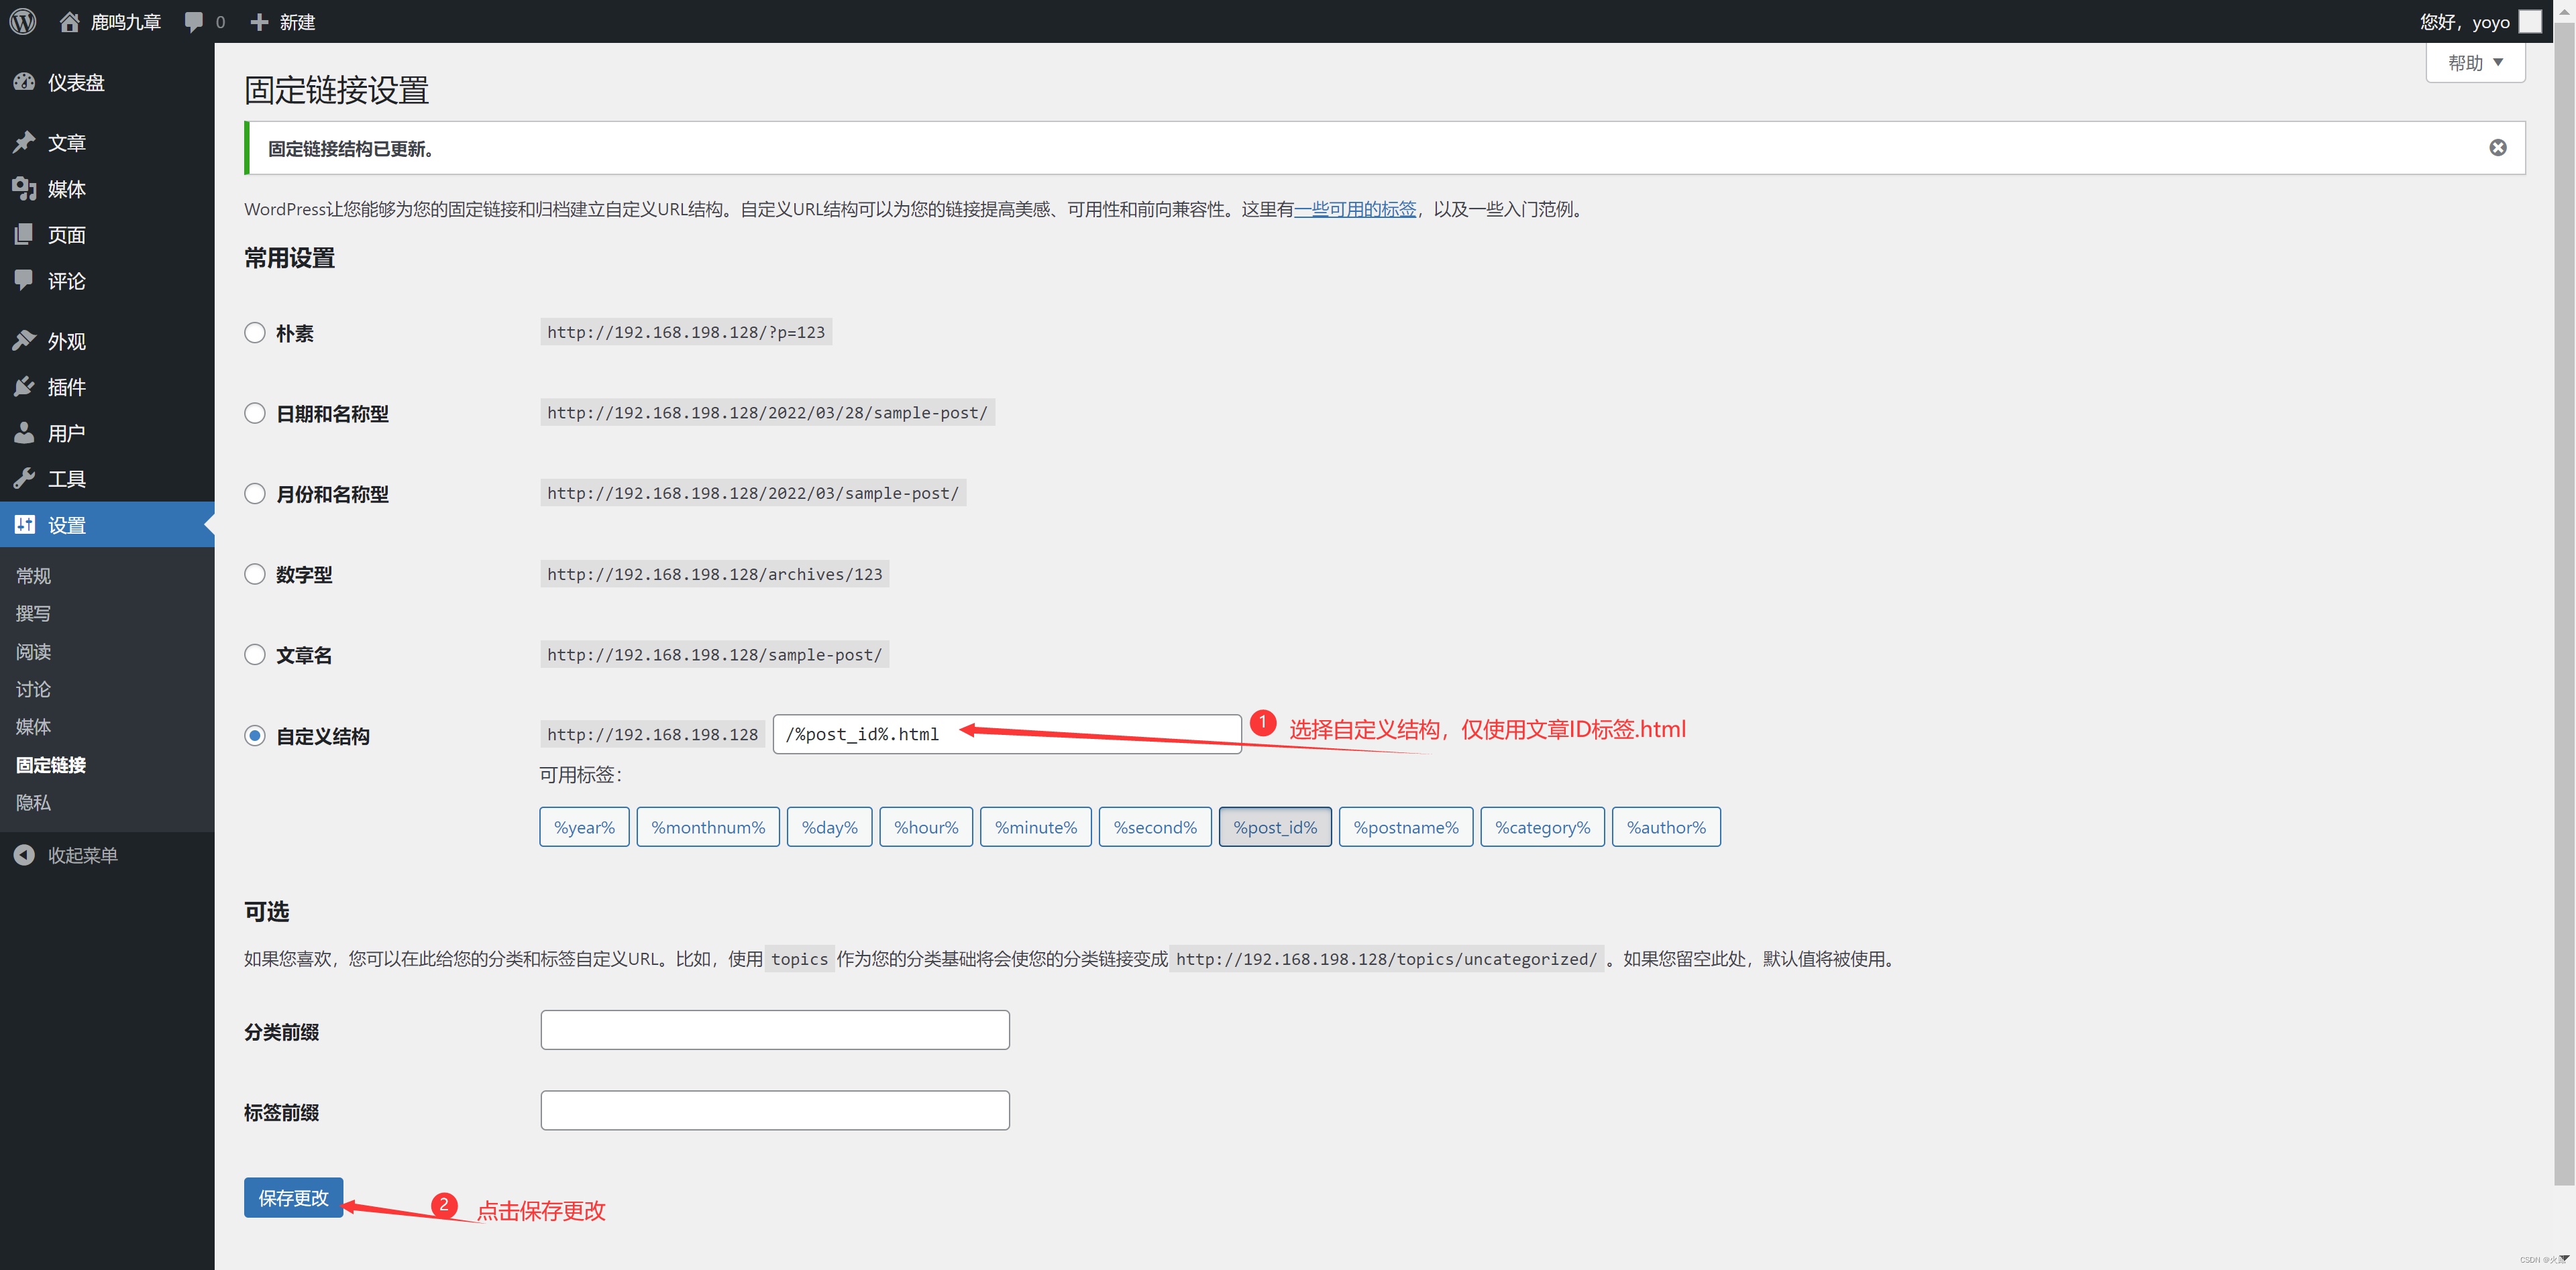This screenshot has height=1270, width=2576.
Task: Click the %minute% tag button
Action: (x=1035, y=826)
